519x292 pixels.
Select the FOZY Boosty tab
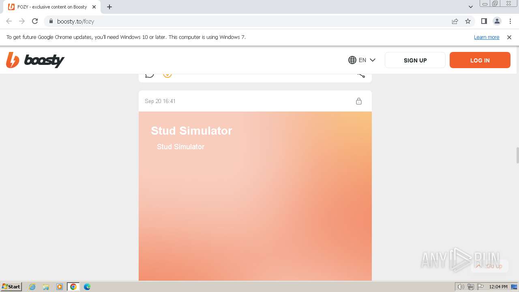point(52,7)
